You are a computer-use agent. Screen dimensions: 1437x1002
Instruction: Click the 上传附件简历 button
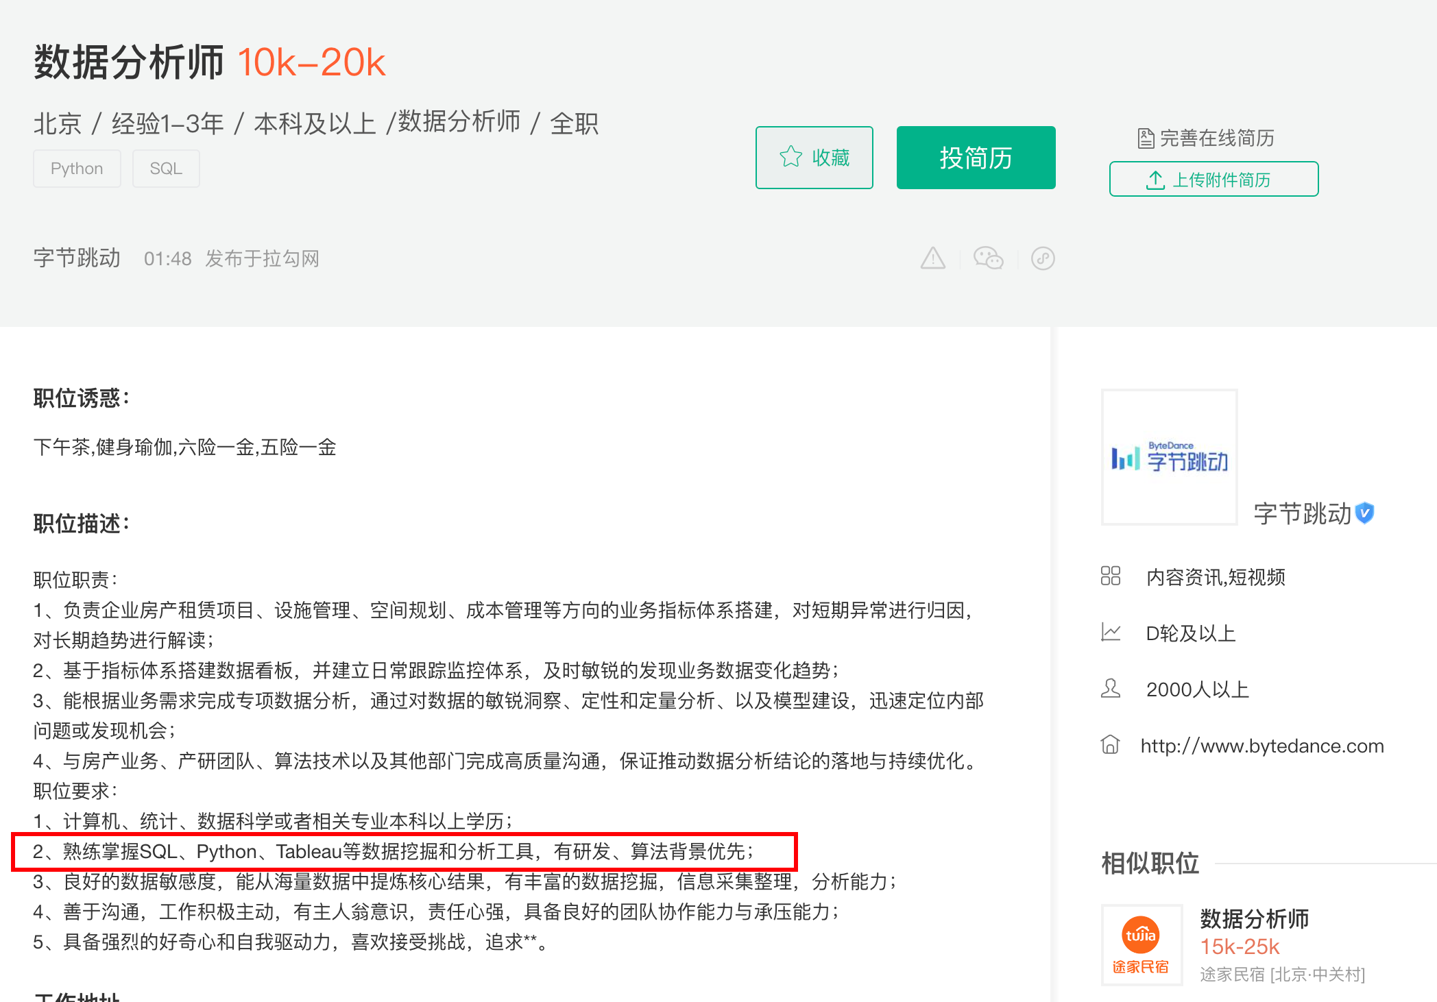tap(1213, 180)
